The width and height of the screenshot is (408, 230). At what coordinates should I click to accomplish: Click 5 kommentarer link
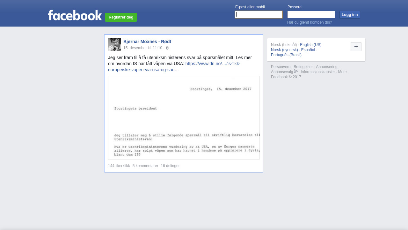tap(145, 166)
